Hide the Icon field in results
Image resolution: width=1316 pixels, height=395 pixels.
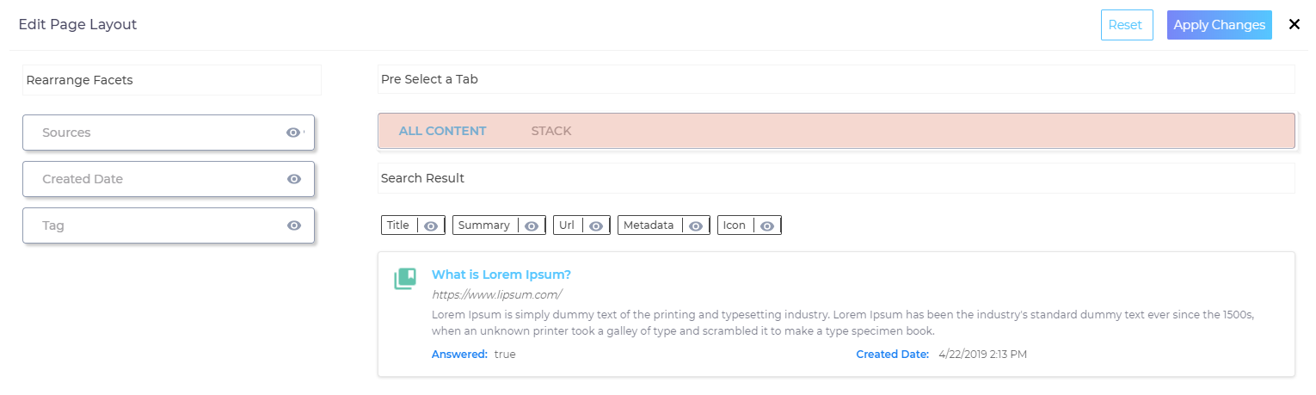[x=767, y=225]
